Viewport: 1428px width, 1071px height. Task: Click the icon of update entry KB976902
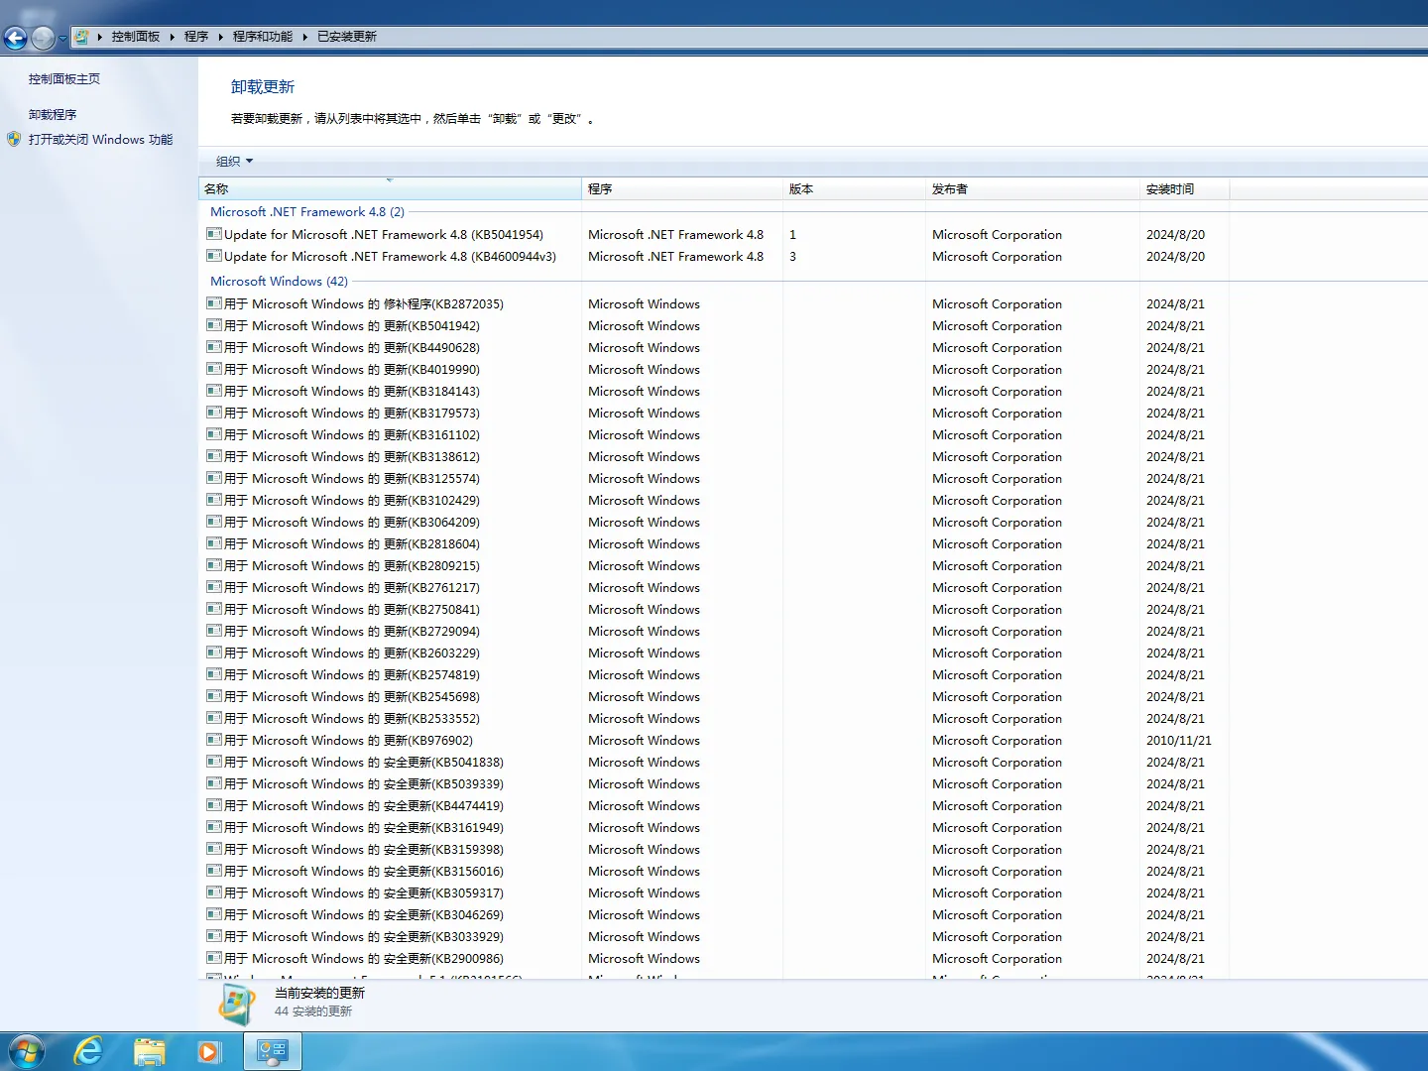coord(214,740)
